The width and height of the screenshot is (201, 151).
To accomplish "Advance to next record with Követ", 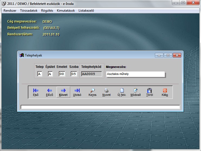I will coord(63,92).
